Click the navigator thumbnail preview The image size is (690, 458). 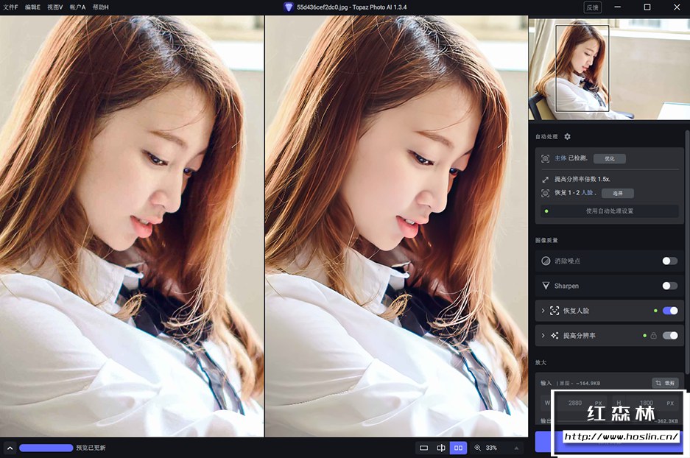click(609, 68)
